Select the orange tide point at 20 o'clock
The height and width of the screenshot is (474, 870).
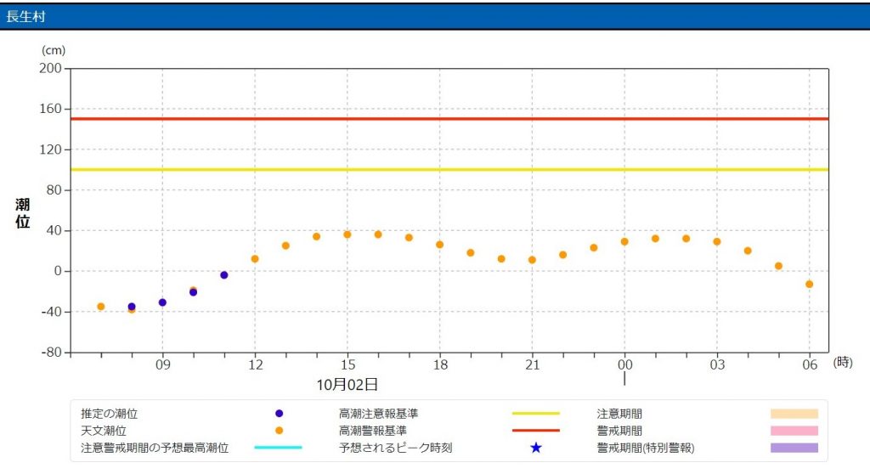501,259
